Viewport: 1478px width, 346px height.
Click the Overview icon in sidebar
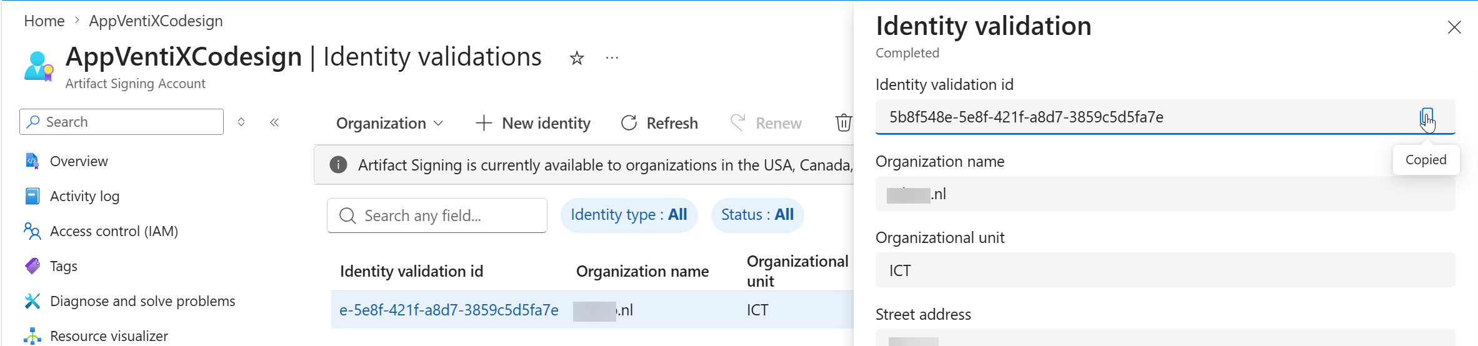click(32, 161)
